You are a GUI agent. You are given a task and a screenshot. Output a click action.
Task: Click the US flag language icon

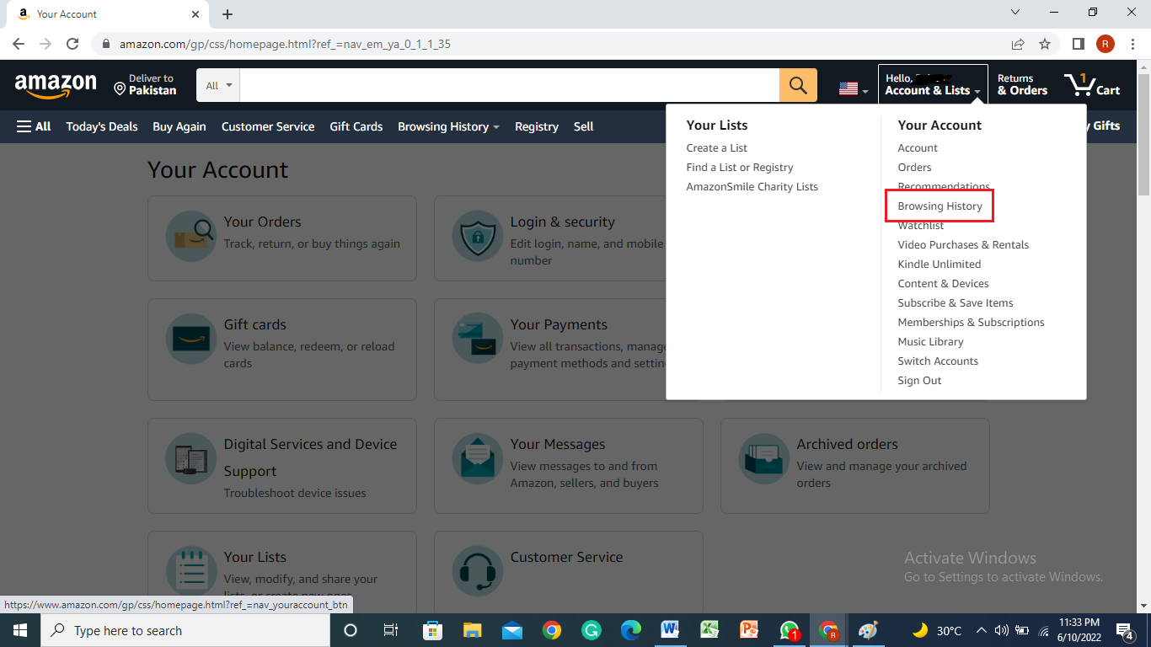pyautogui.click(x=849, y=89)
